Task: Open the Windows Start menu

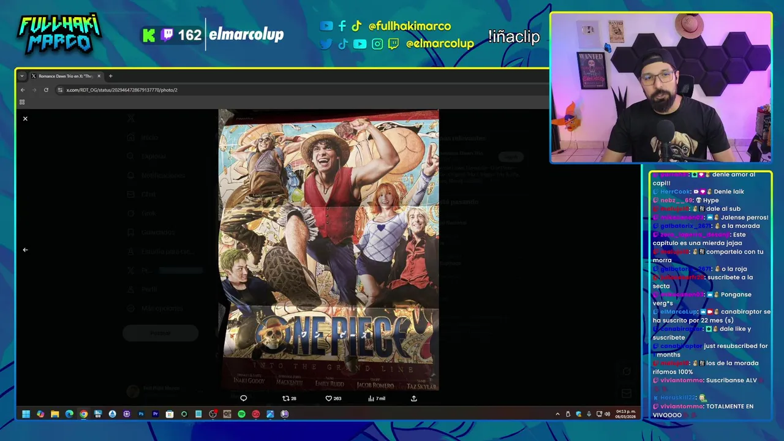Action: click(26, 414)
